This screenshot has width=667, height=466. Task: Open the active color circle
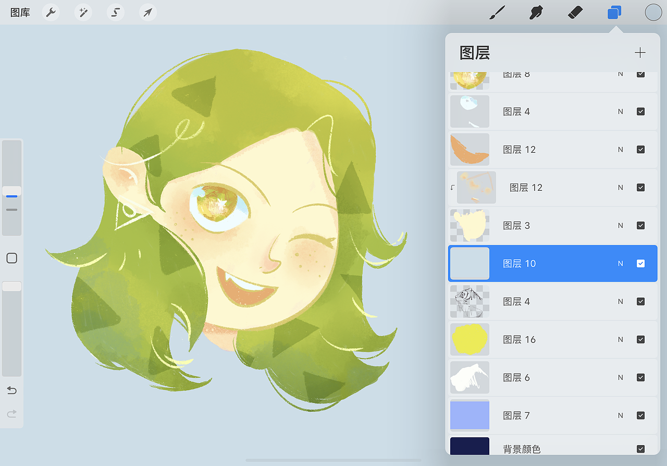[653, 13]
